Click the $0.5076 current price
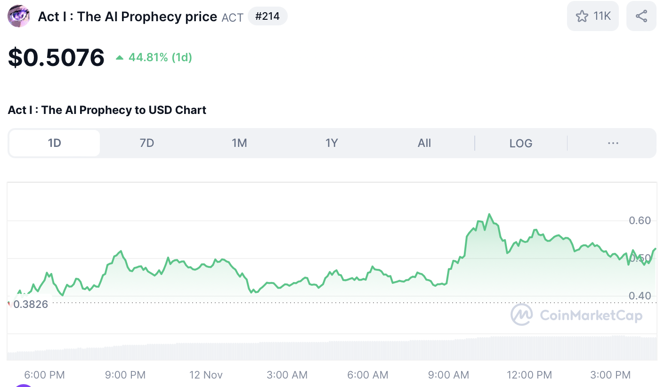The width and height of the screenshot is (665, 387). click(56, 57)
